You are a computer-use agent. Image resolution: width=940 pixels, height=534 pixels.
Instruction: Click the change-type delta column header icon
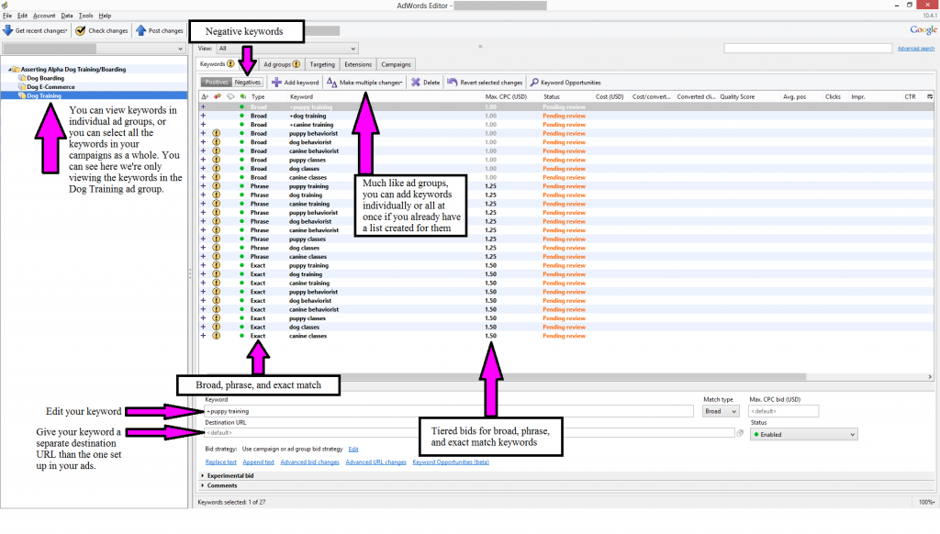pyautogui.click(x=205, y=96)
